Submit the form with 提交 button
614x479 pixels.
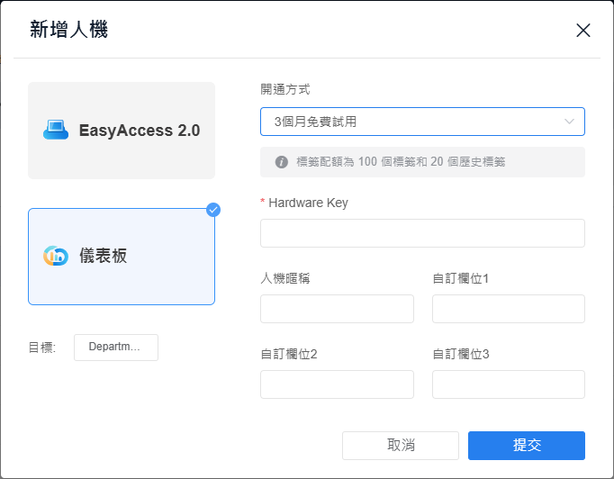click(527, 446)
